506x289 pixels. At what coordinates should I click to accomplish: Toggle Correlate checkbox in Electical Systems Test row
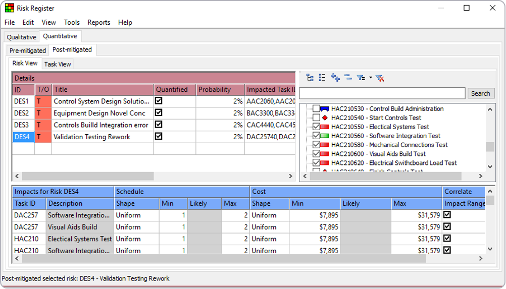pos(447,239)
